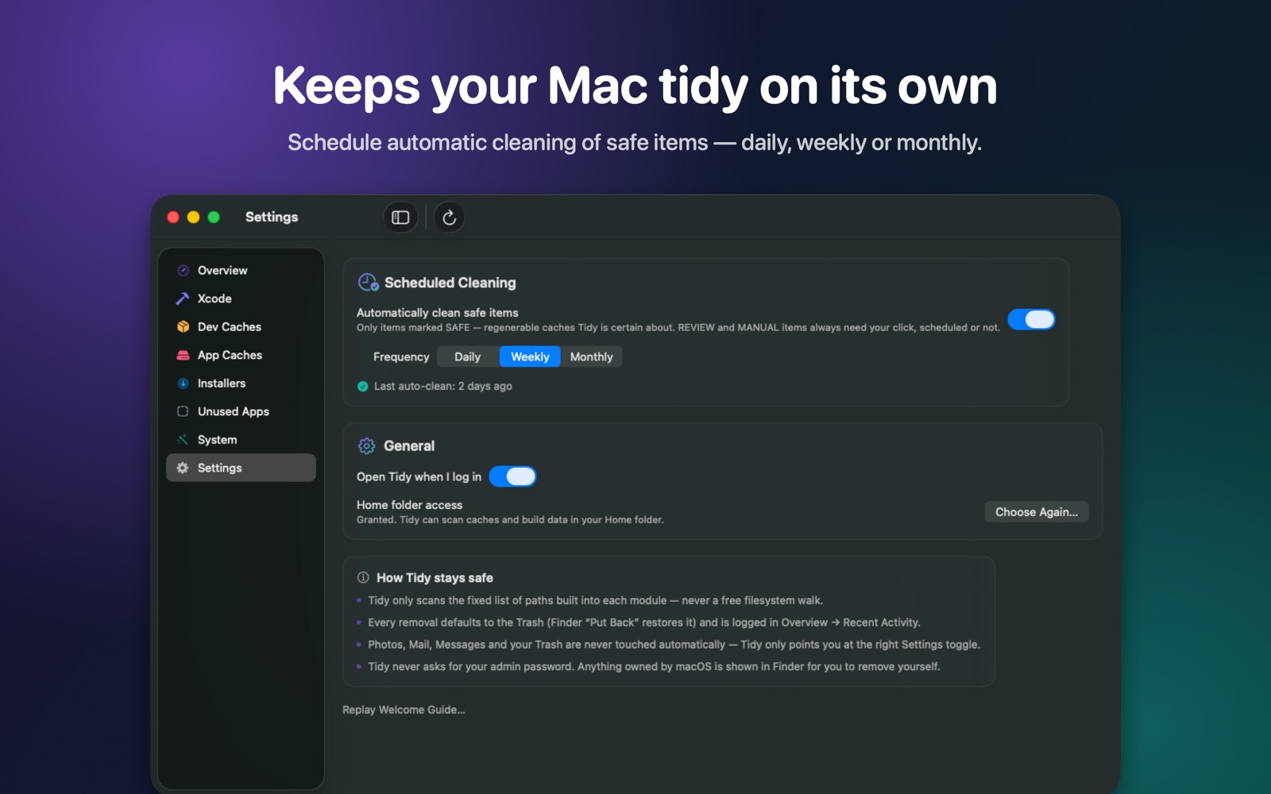The image size is (1271, 794).
Task: Click the "Scheduled Cleaning" heading
Action: [450, 283]
